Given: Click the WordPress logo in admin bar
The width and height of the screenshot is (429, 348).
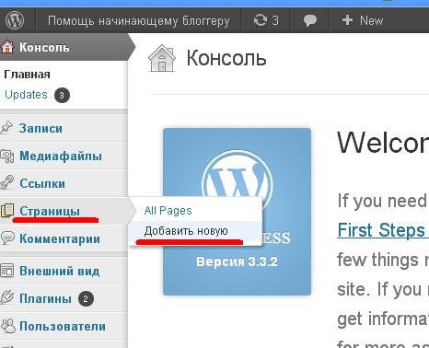Looking at the screenshot, I should click(x=15, y=20).
